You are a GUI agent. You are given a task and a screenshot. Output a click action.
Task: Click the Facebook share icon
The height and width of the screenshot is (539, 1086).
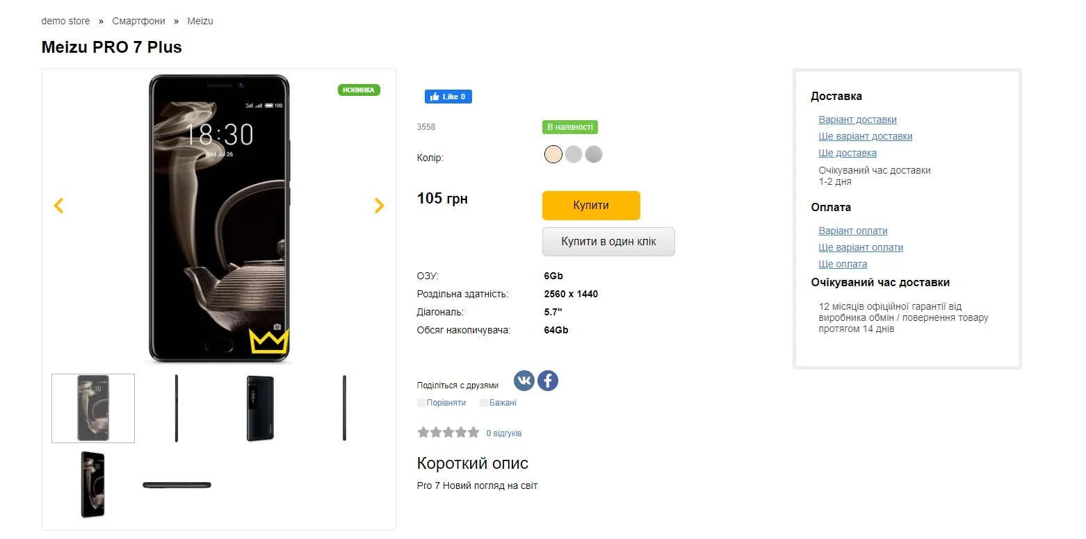pos(548,381)
